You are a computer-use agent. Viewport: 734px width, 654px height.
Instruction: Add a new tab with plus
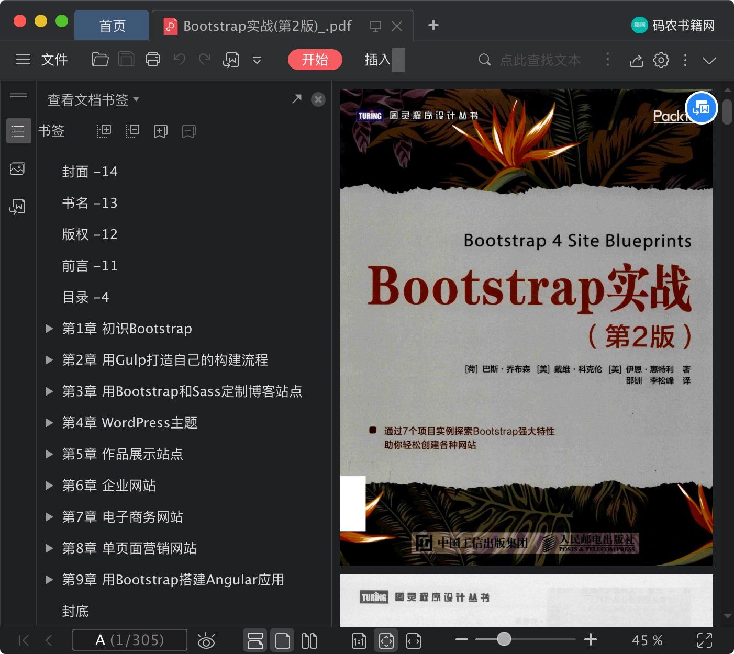(x=433, y=25)
